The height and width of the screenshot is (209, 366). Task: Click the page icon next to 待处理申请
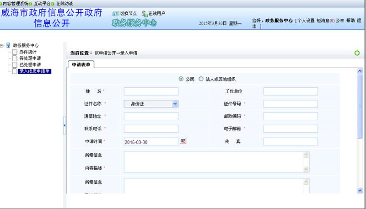pyautogui.click(x=15, y=59)
